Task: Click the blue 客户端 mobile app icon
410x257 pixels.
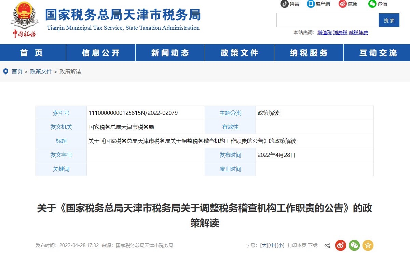Action: [x=311, y=4]
